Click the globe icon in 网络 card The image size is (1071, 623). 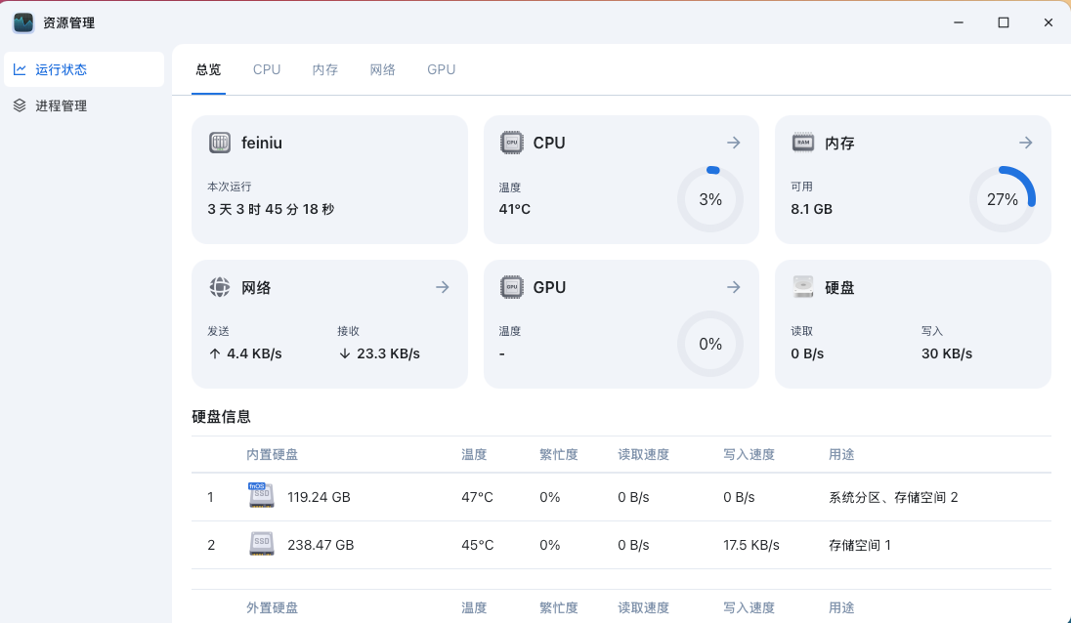[x=220, y=287]
